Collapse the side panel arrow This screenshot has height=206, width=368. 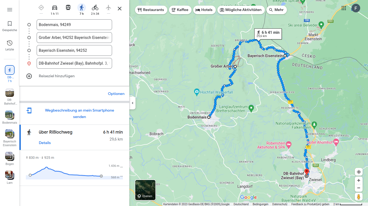point(132,103)
